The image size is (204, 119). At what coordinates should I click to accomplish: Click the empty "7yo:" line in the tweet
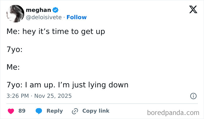(x=15, y=49)
